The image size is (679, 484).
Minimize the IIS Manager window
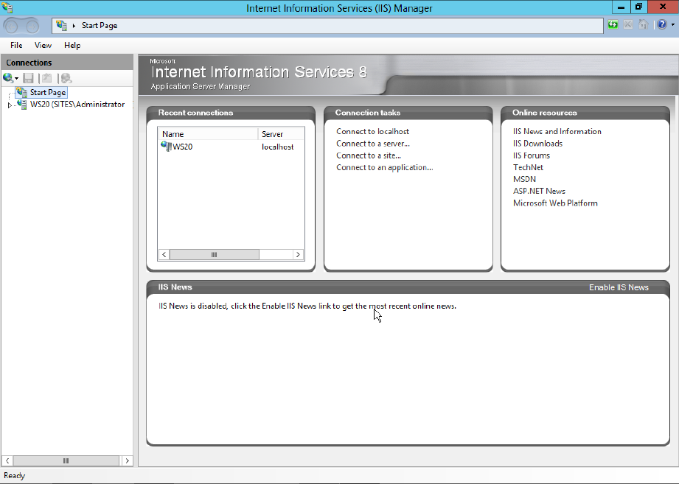(621, 7)
